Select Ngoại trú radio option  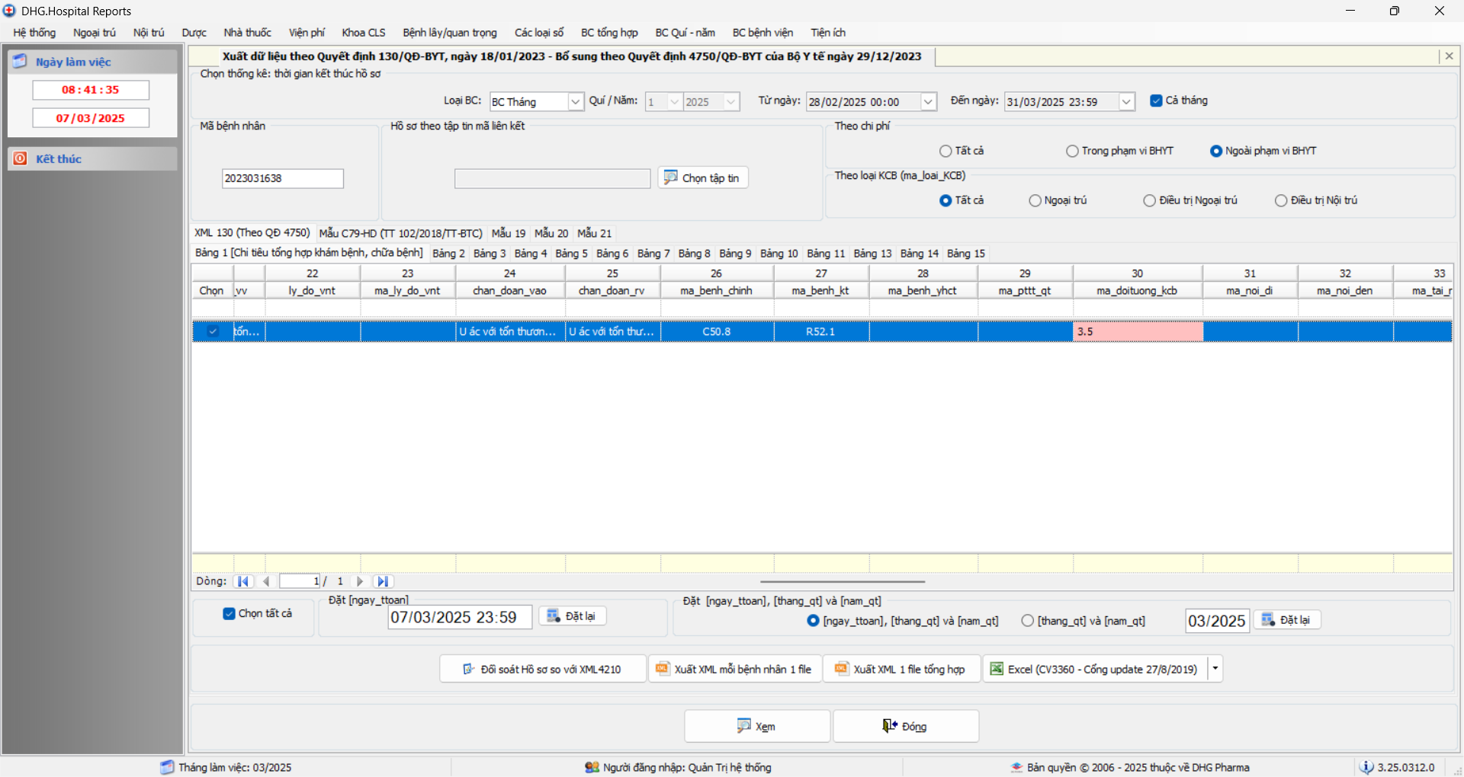click(x=1035, y=200)
